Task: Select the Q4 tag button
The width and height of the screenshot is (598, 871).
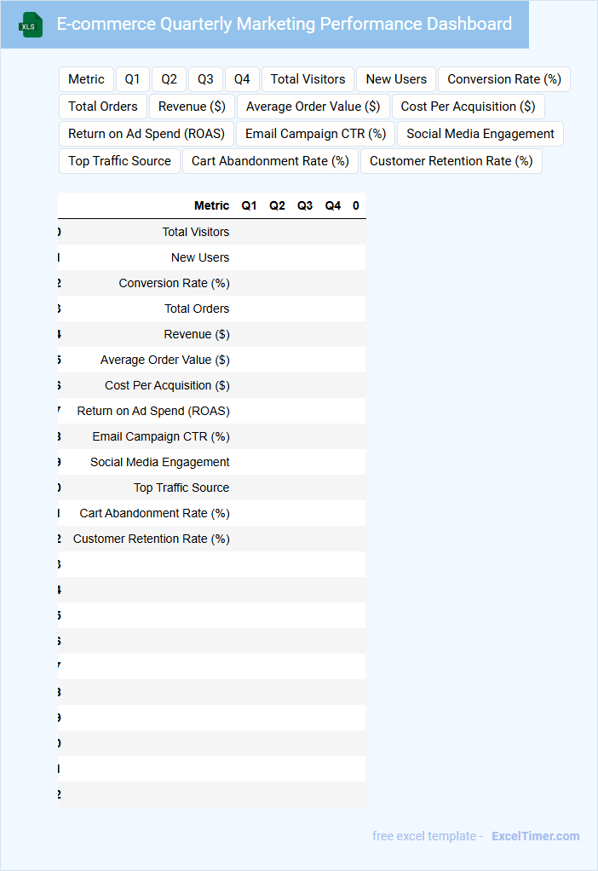Action: tap(242, 79)
